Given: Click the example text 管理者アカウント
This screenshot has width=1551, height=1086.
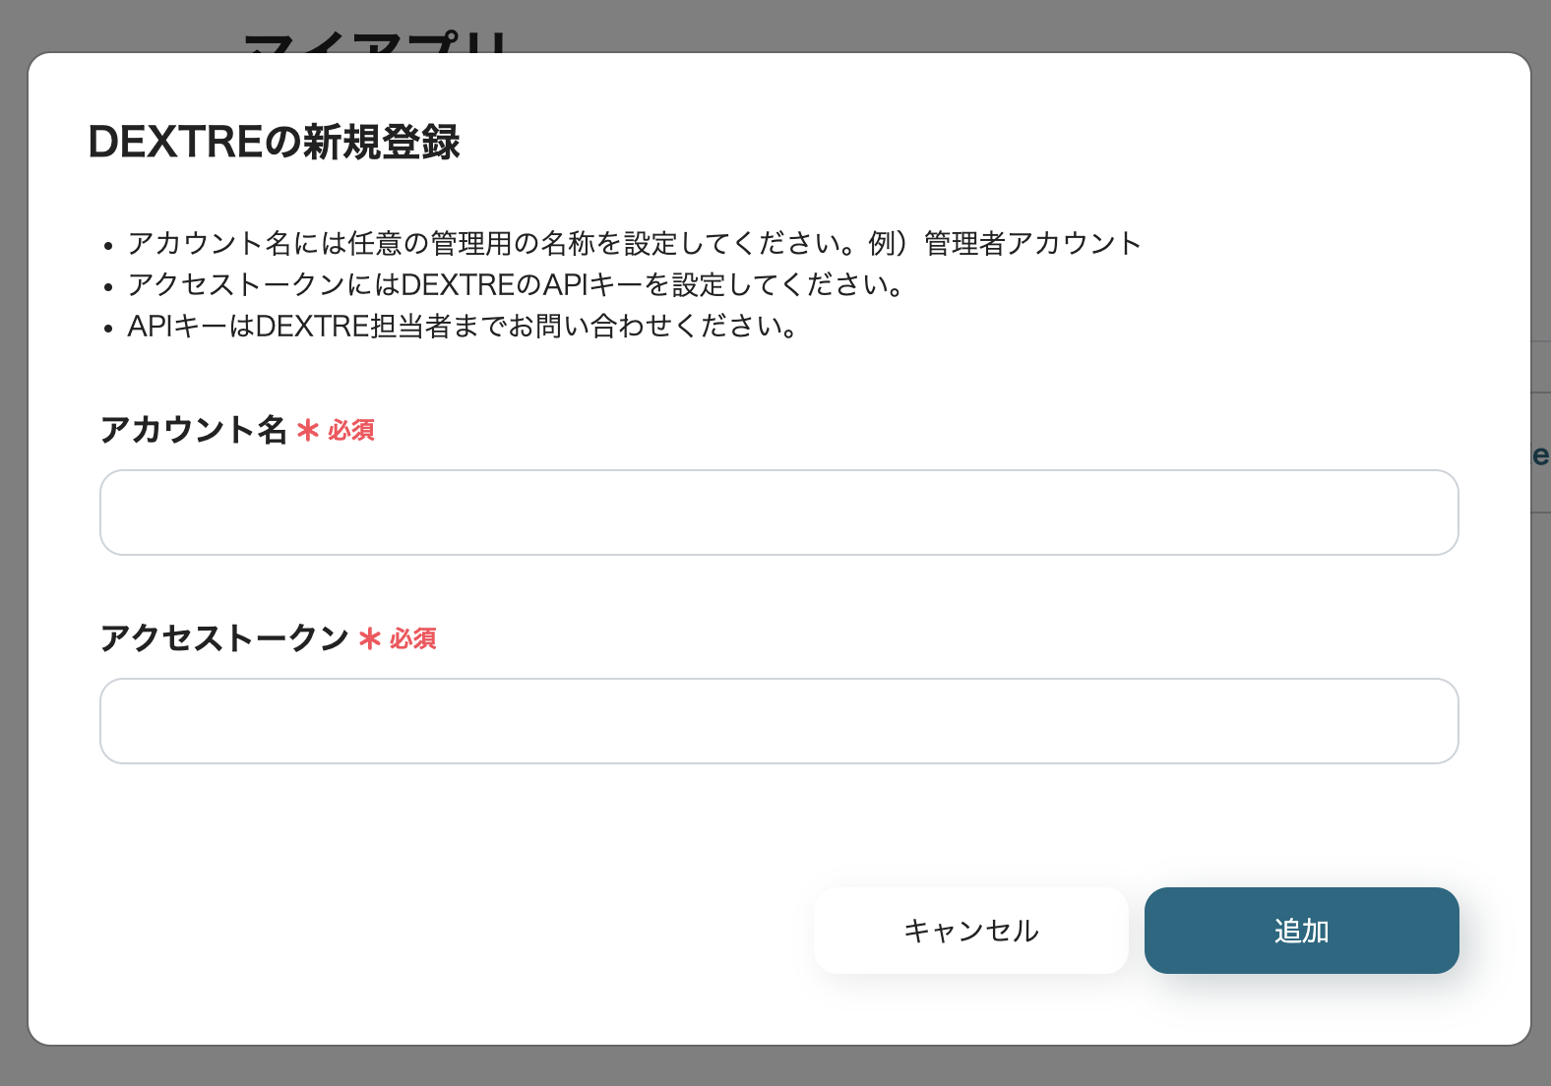Looking at the screenshot, I should pos(1032,243).
